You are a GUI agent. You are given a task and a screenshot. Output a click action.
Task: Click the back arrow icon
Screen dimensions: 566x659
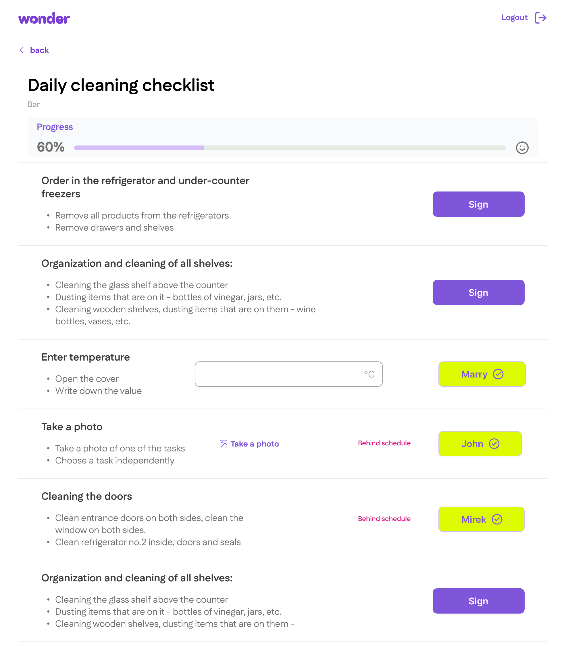click(x=23, y=50)
